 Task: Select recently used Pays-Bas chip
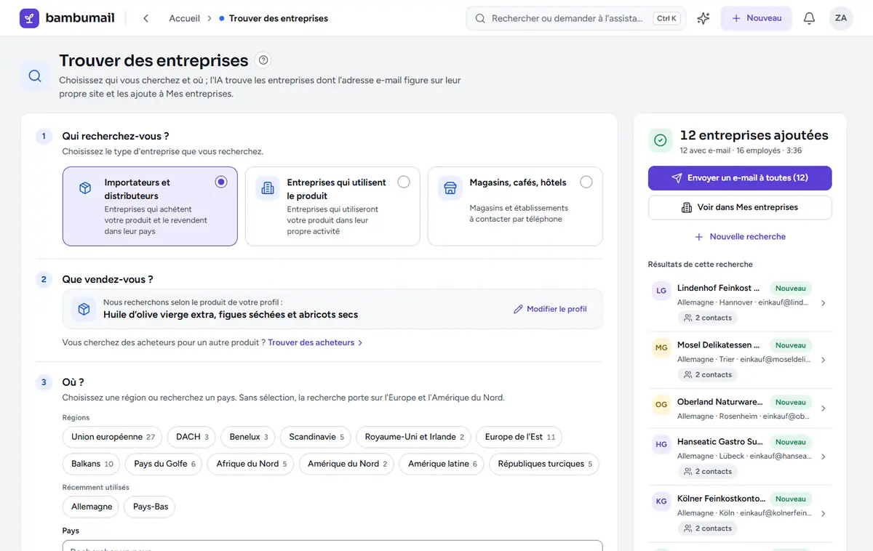tap(151, 507)
